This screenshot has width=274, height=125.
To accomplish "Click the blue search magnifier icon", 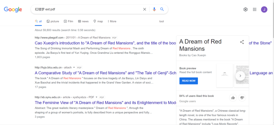I will (162, 9).
